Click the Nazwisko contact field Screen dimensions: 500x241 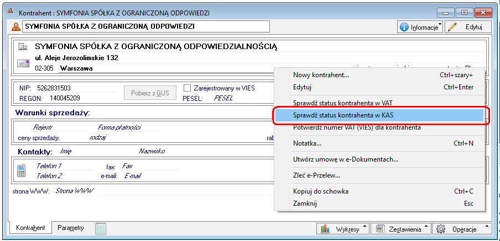coord(152,151)
